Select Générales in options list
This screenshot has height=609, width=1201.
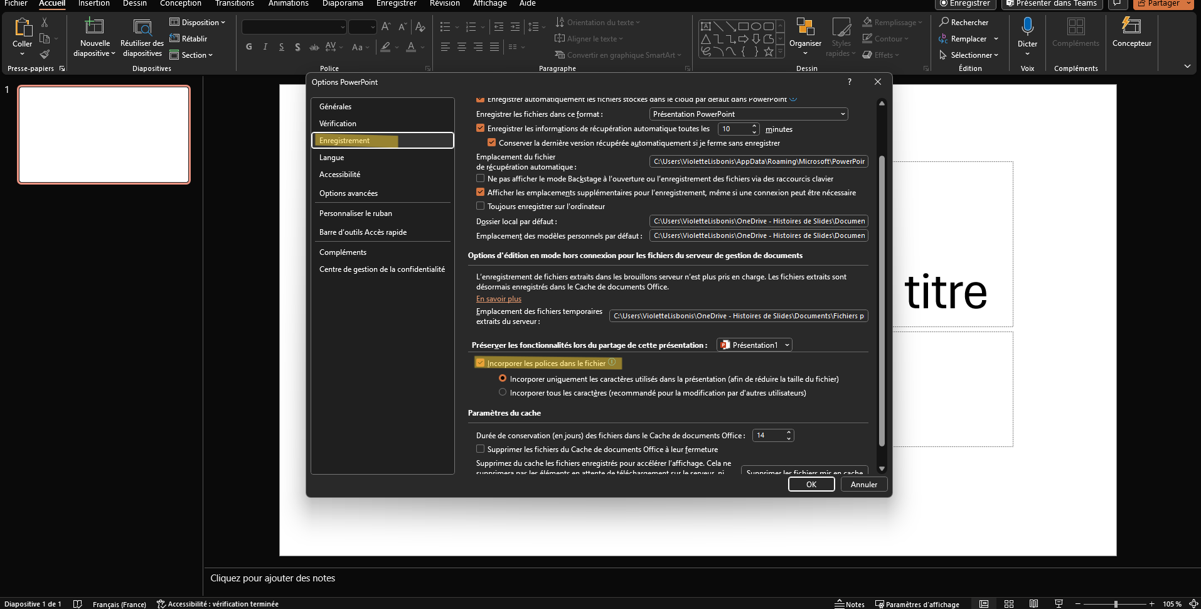pos(382,106)
